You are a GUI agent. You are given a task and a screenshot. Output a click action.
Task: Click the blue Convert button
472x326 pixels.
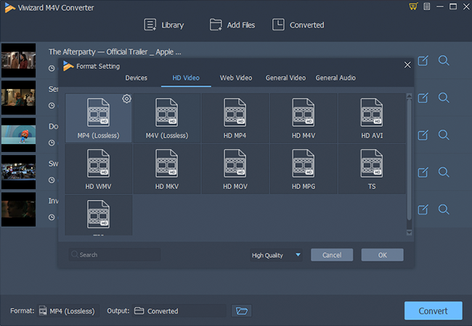pyautogui.click(x=433, y=311)
